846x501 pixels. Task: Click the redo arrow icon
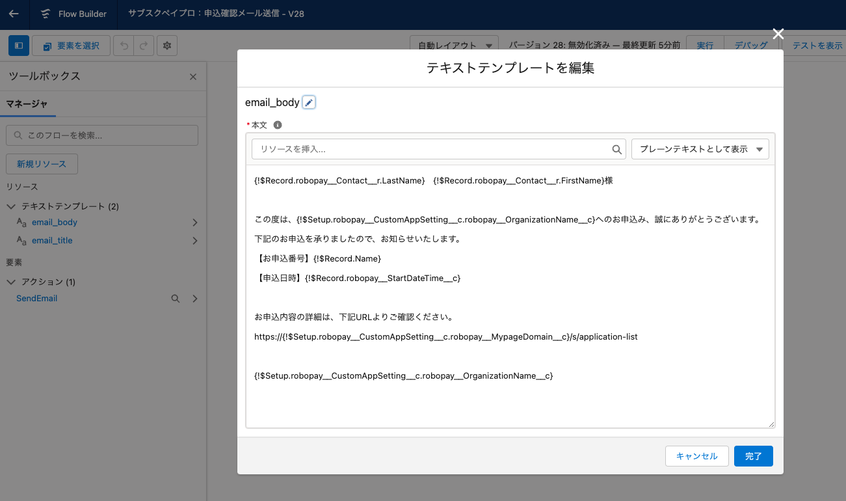click(144, 46)
